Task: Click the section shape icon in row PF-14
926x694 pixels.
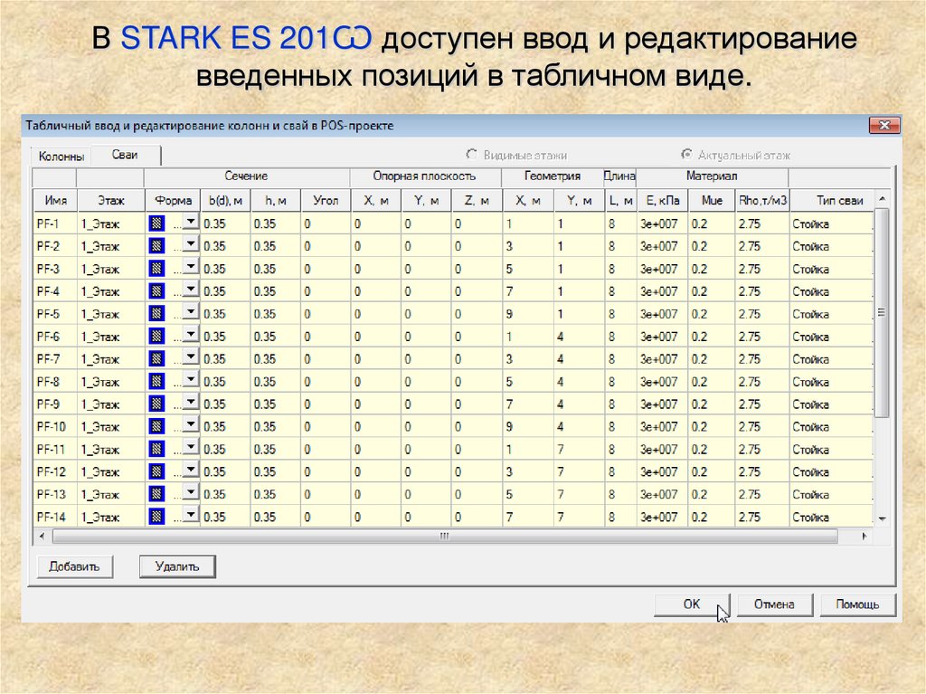Action: (156, 517)
